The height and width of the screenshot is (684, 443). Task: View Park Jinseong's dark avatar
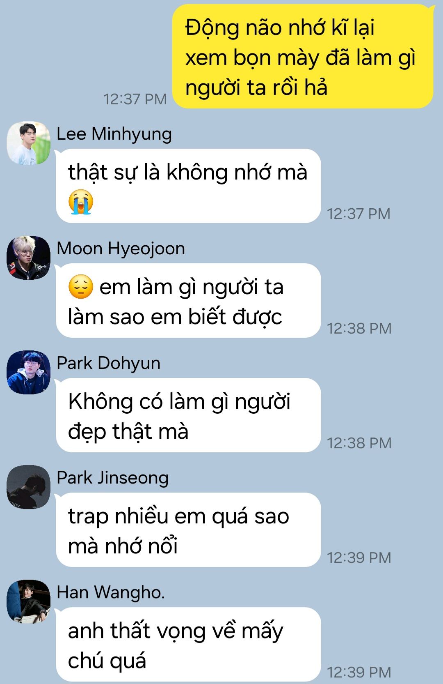[28, 487]
